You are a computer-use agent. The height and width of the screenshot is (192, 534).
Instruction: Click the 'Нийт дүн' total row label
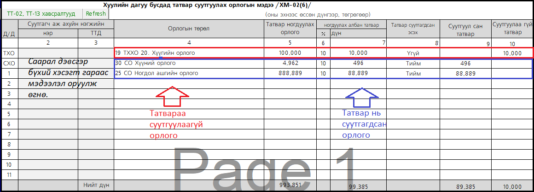(x=96, y=186)
